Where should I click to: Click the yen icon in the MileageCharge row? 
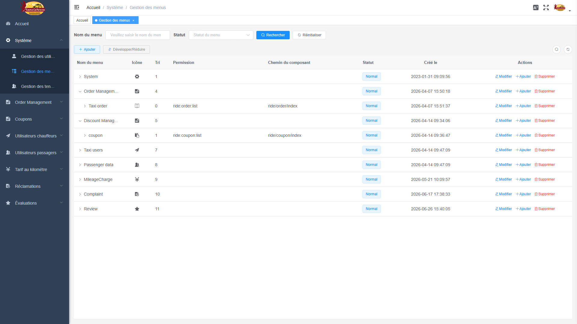(x=137, y=179)
